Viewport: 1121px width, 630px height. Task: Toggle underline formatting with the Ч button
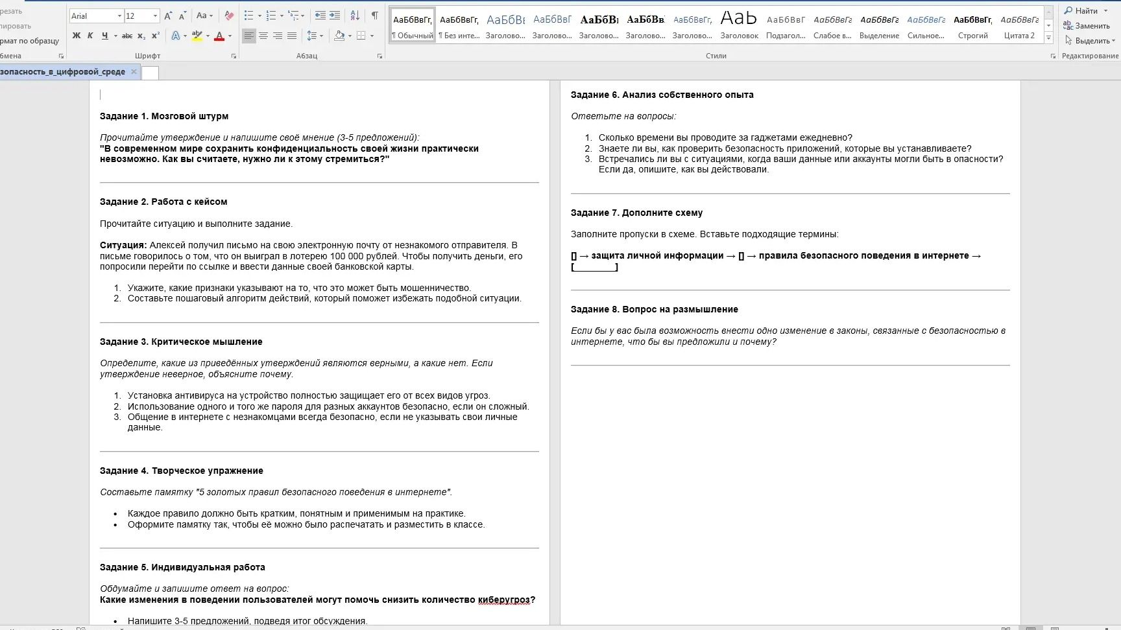point(104,36)
